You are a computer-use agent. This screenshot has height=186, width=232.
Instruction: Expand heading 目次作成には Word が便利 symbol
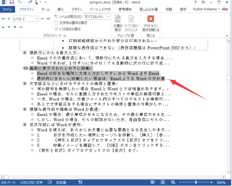(25, 125)
